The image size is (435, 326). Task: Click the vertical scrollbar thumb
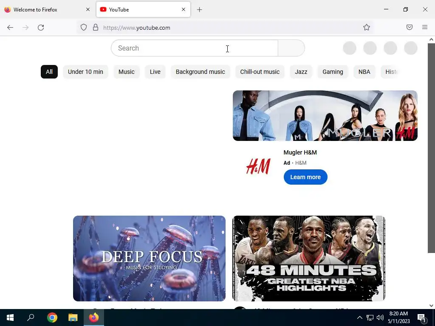431,148
